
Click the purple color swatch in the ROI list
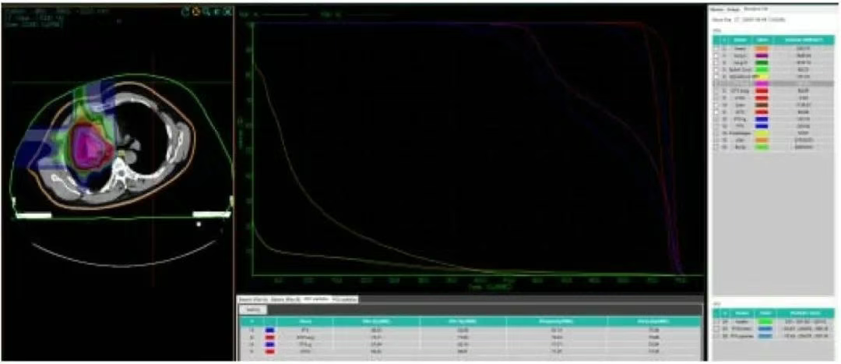tap(762, 55)
